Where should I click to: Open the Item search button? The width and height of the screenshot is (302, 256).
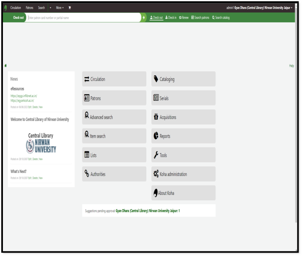click(114, 136)
